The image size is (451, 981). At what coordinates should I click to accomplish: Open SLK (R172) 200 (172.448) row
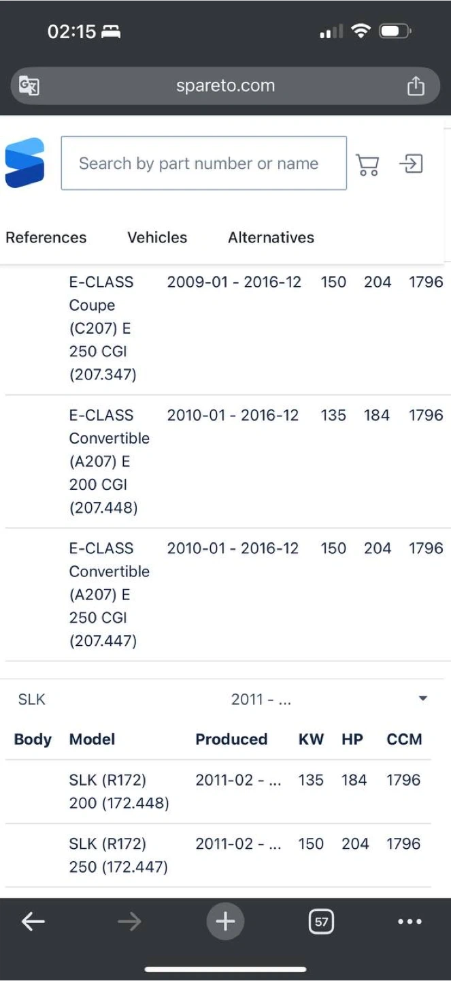point(218,792)
